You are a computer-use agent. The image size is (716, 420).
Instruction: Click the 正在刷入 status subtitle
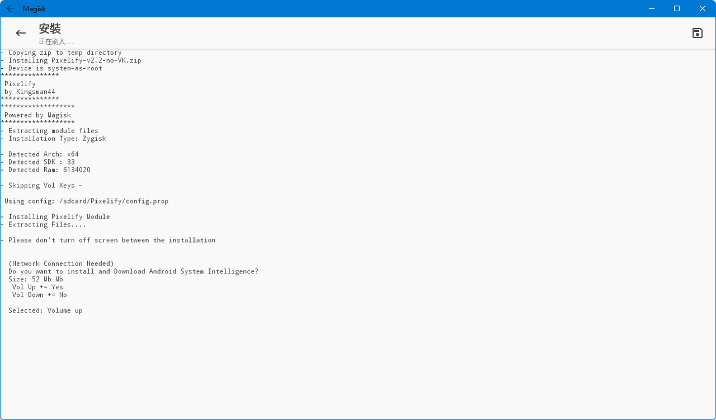[x=56, y=42]
